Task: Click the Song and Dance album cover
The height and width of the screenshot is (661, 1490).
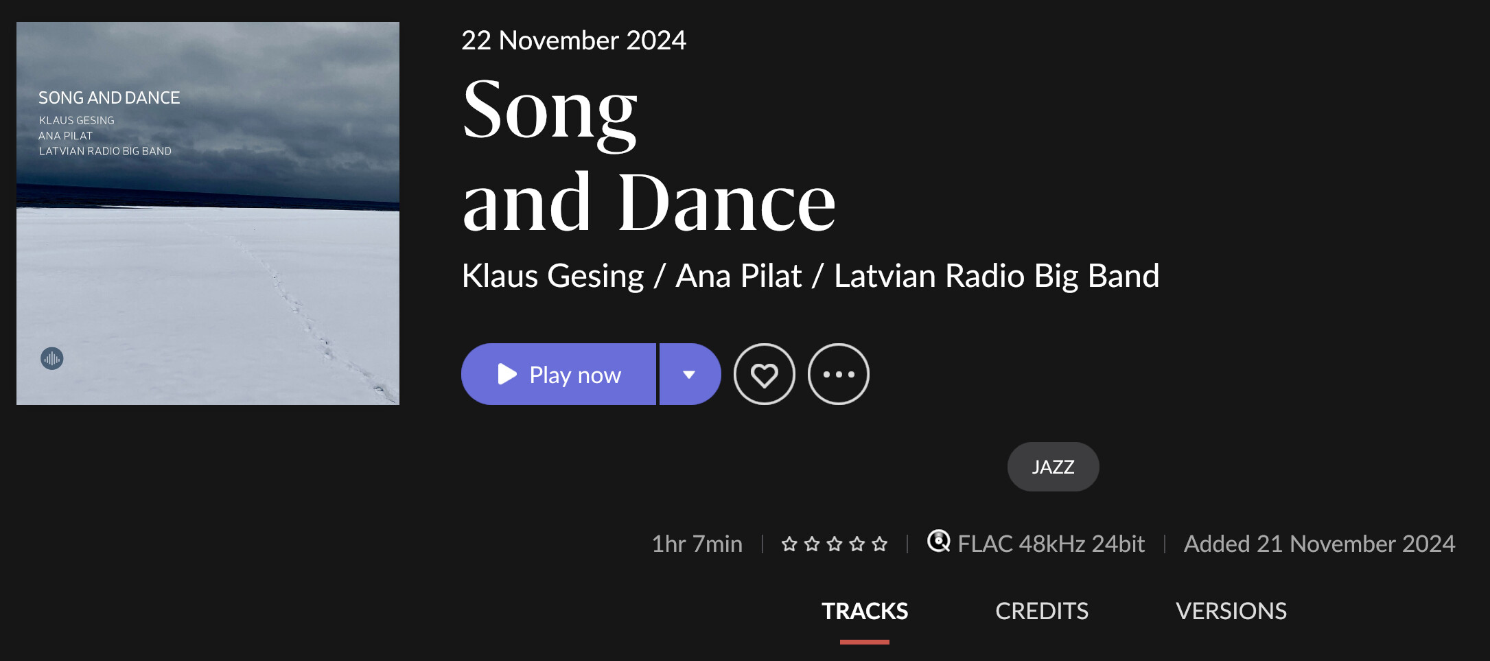Action: coord(208,213)
